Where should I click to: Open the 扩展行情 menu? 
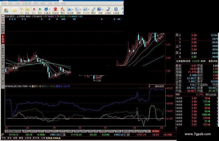(27, 3)
